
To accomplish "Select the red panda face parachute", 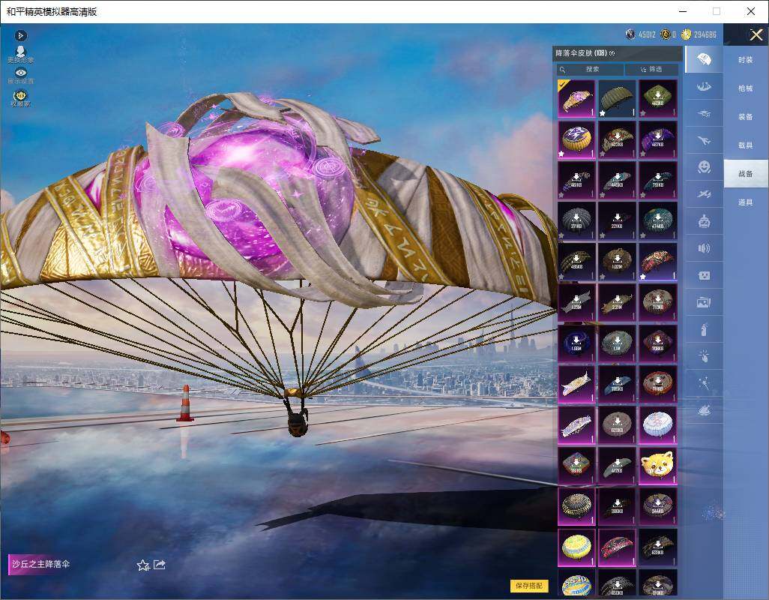I will 657,465.
